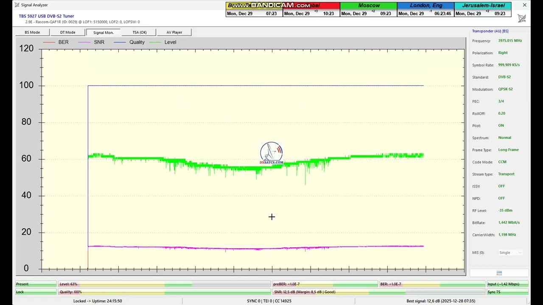The image size is (543, 305).
Task: Click the BitRate value 1,442 Mbit/s
Action: (509, 222)
